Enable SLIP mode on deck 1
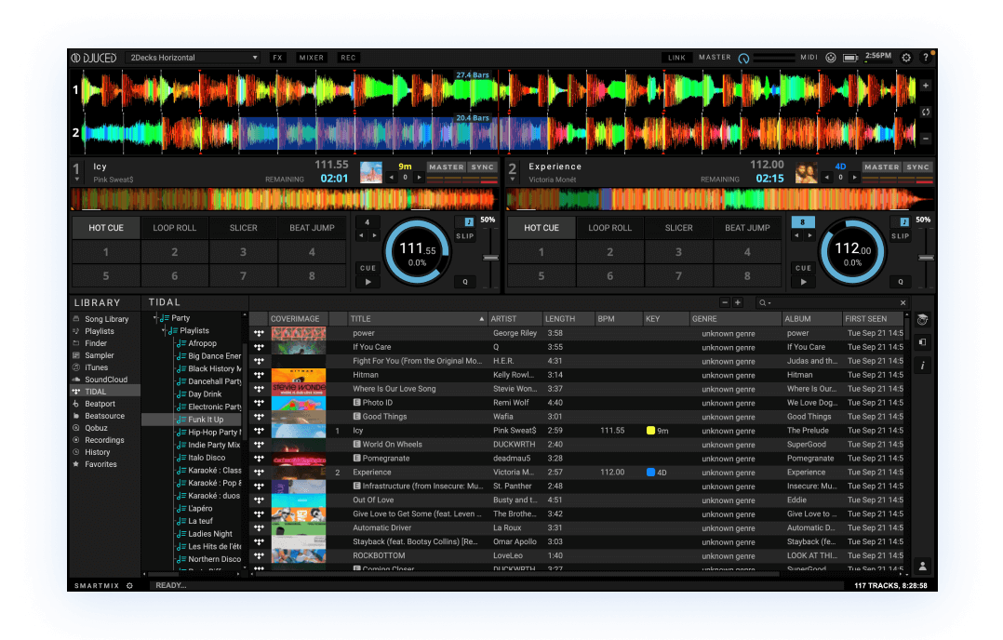This screenshot has width=1003, height=640. click(x=465, y=236)
